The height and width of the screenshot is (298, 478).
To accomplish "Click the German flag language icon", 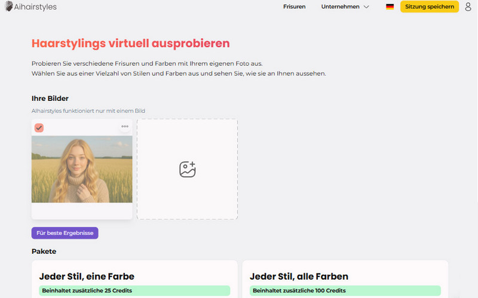I will [390, 7].
